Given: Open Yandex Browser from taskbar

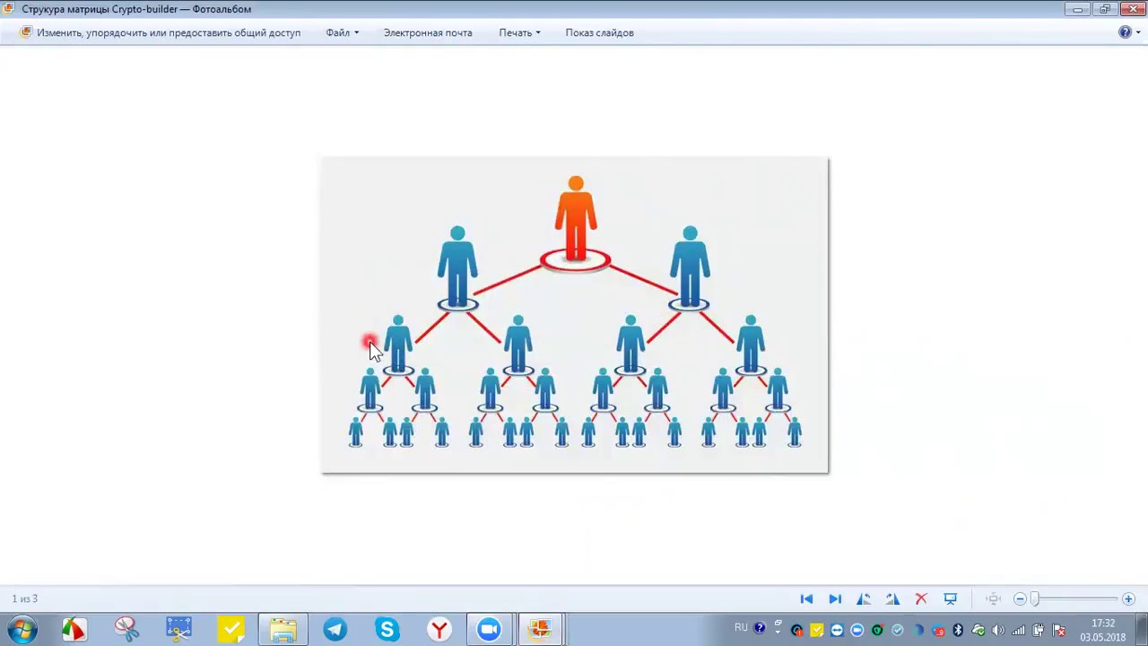Looking at the screenshot, I should (x=439, y=629).
